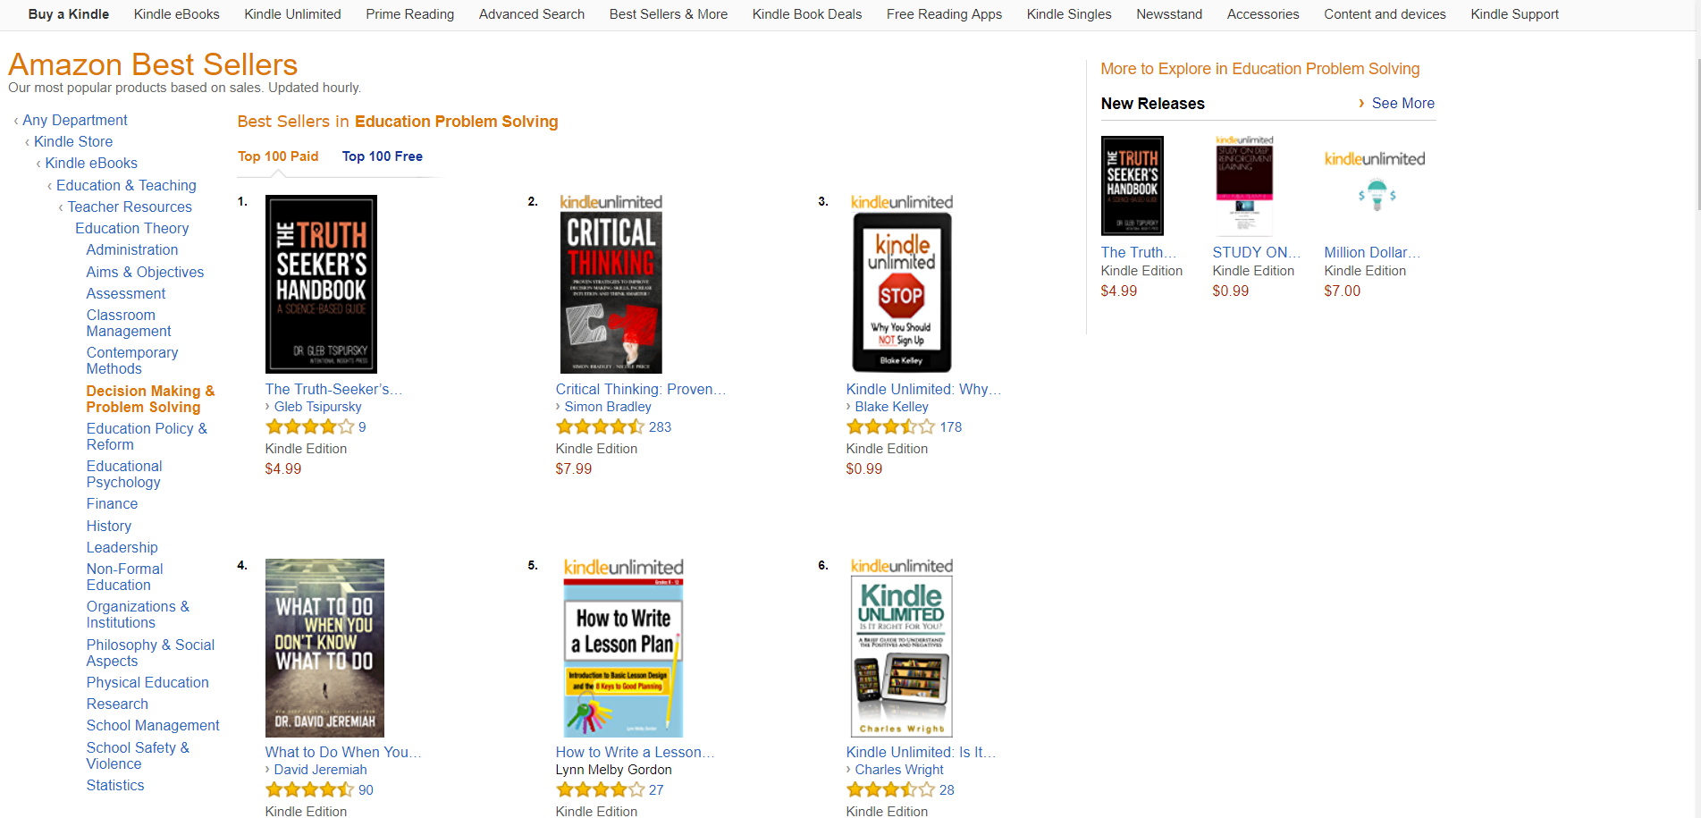This screenshot has width=1701, height=818.
Task: Switch to Top 100 Free tab
Action: (x=383, y=156)
